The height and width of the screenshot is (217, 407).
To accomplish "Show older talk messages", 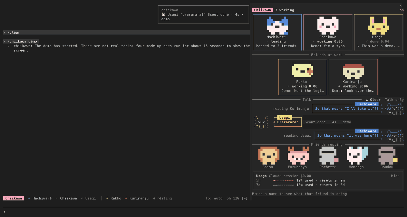I will coord(373,100).
